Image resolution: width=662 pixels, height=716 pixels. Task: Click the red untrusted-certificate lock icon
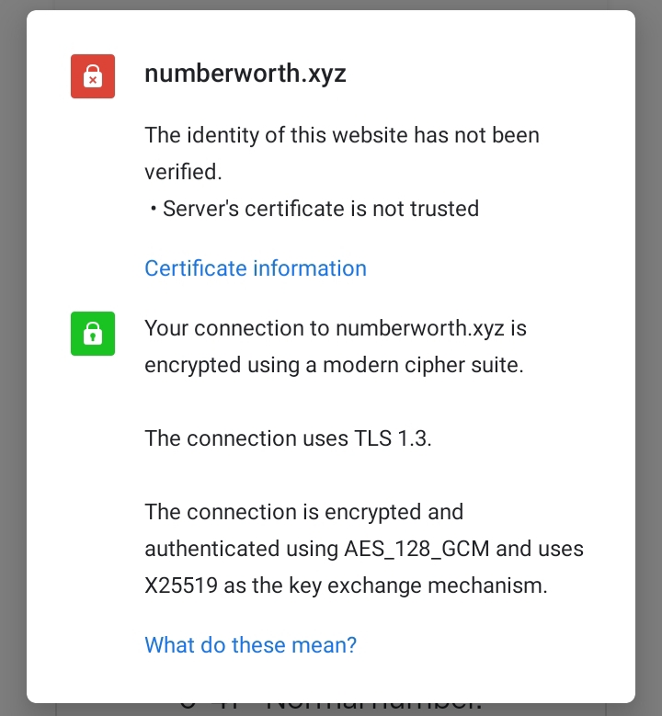[x=93, y=76]
